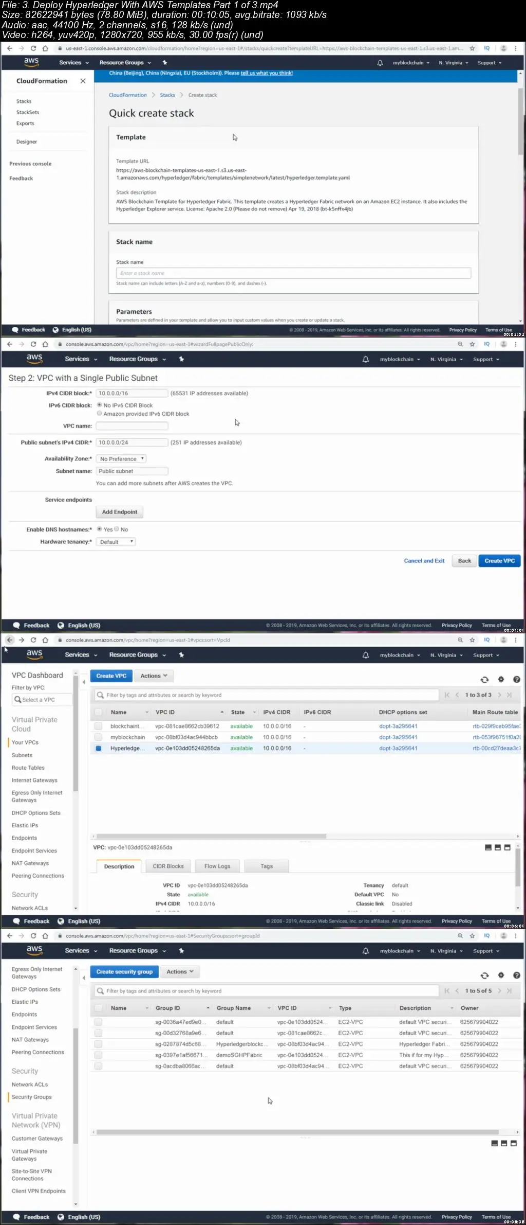Open the Resource Groups dropdown on the VPC wizard page
This screenshot has height=1225, width=526.
tap(138, 359)
